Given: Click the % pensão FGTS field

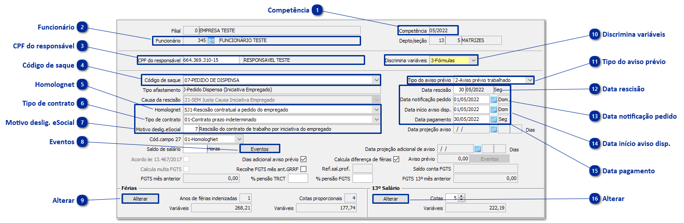Looking at the screenshot, I should pos(363,179).
